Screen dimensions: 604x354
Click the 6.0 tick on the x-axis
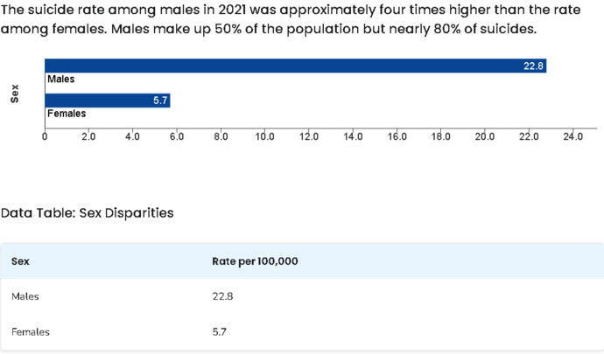(177, 136)
